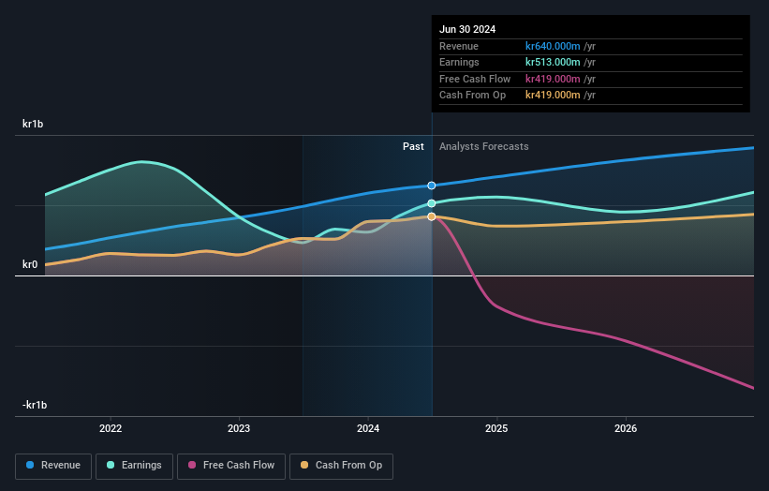Click the kr1b y-axis label

(33, 124)
